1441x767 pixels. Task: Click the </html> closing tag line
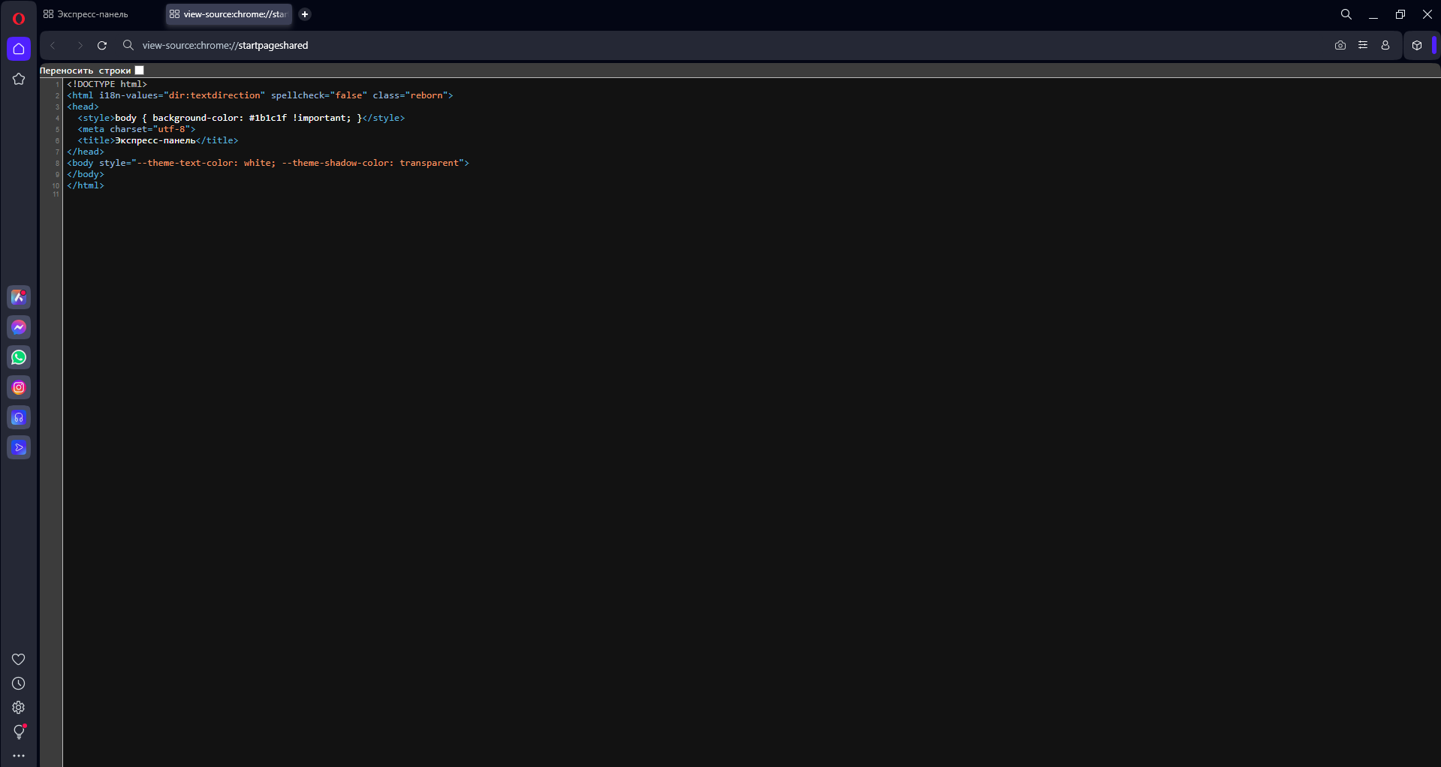pyautogui.click(x=86, y=185)
